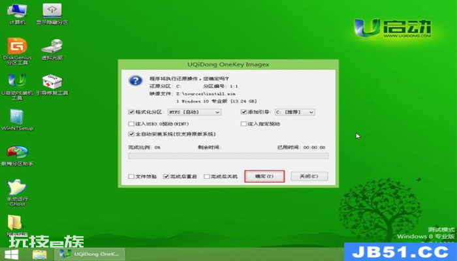Open the 虚拟光驱 virtual drive icon
The image size is (457, 261).
[52, 50]
